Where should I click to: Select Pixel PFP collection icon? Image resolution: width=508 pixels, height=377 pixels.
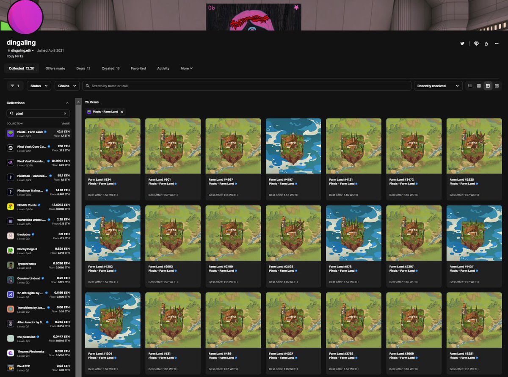pos(11,368)
